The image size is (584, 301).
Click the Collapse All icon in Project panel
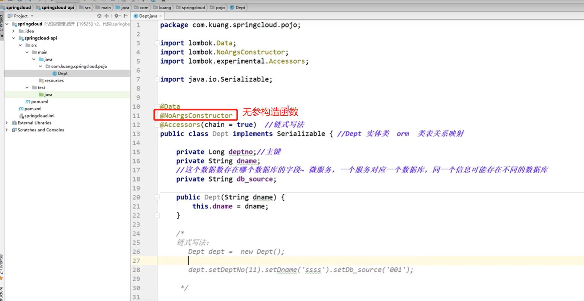click(x=107, y=16)
